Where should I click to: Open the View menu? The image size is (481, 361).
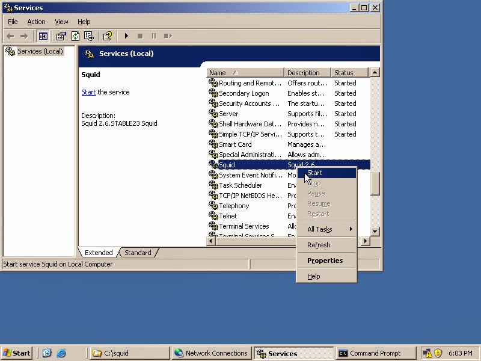point(61,22)
